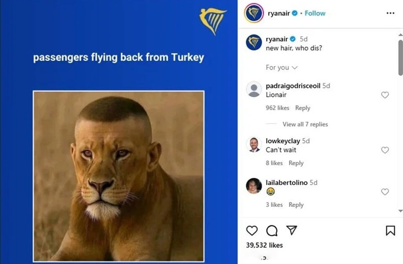Click Ryanair profile picture in header
The height and width of the screenshot is (264, 403).
click(254, 13)
